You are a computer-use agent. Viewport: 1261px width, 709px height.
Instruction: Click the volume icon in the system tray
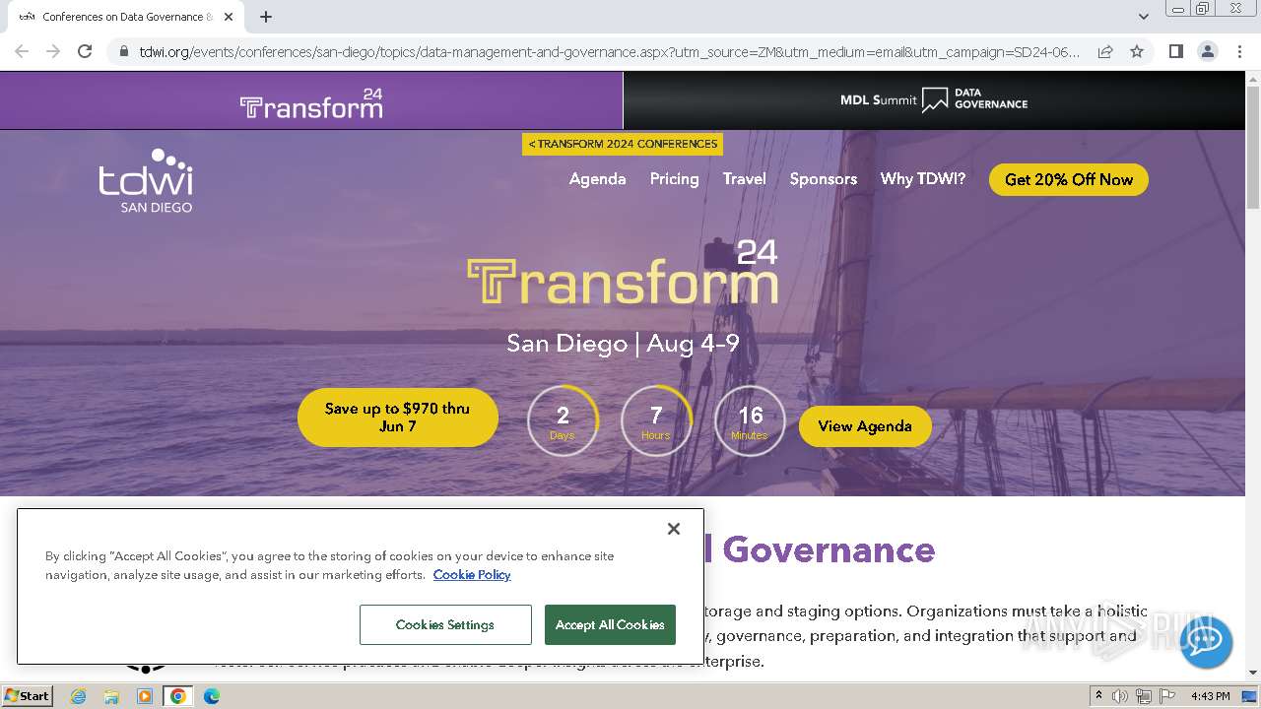(x=1121, y=696)
